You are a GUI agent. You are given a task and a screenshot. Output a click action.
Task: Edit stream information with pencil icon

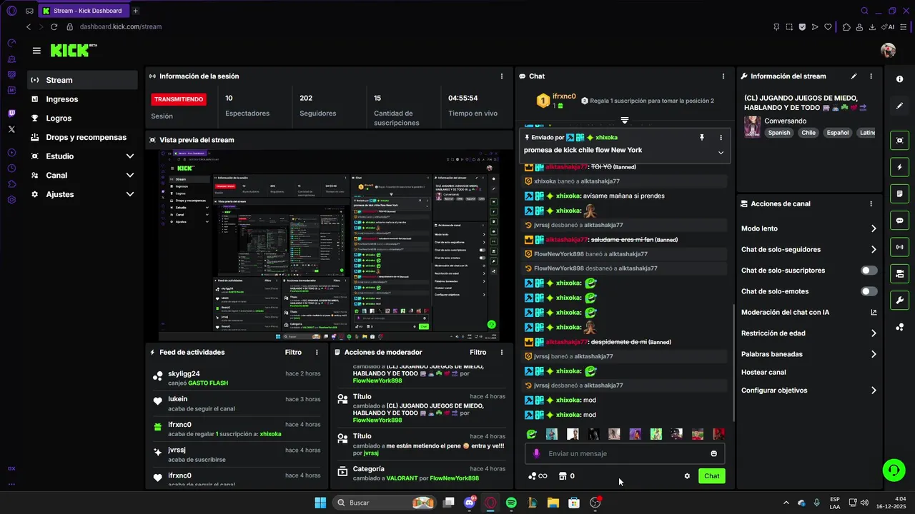coord(854,76)
